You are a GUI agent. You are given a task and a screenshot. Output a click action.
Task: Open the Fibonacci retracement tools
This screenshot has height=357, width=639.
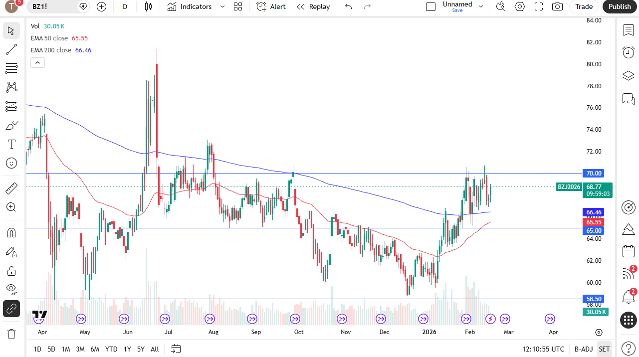pyautogui.click(x=11, y=68)
